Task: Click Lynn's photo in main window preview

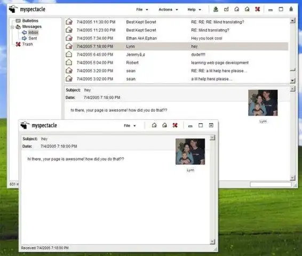Action: pyautogui.click(x=263, y=103)
